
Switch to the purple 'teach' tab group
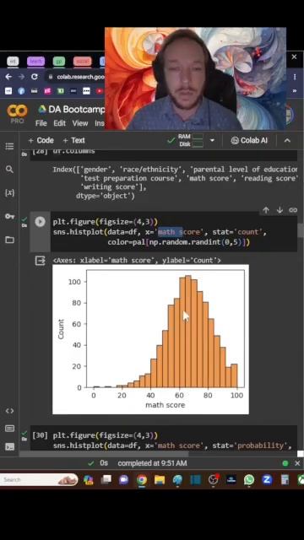(35, 62)
